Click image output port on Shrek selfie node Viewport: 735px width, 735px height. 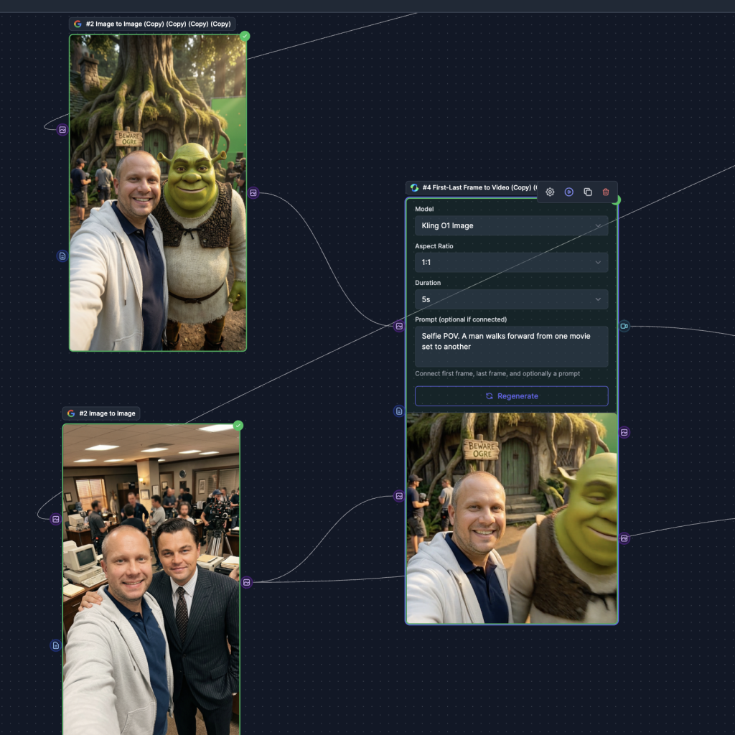click(253, 193)
